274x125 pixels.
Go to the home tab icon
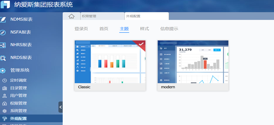point(72,16)
